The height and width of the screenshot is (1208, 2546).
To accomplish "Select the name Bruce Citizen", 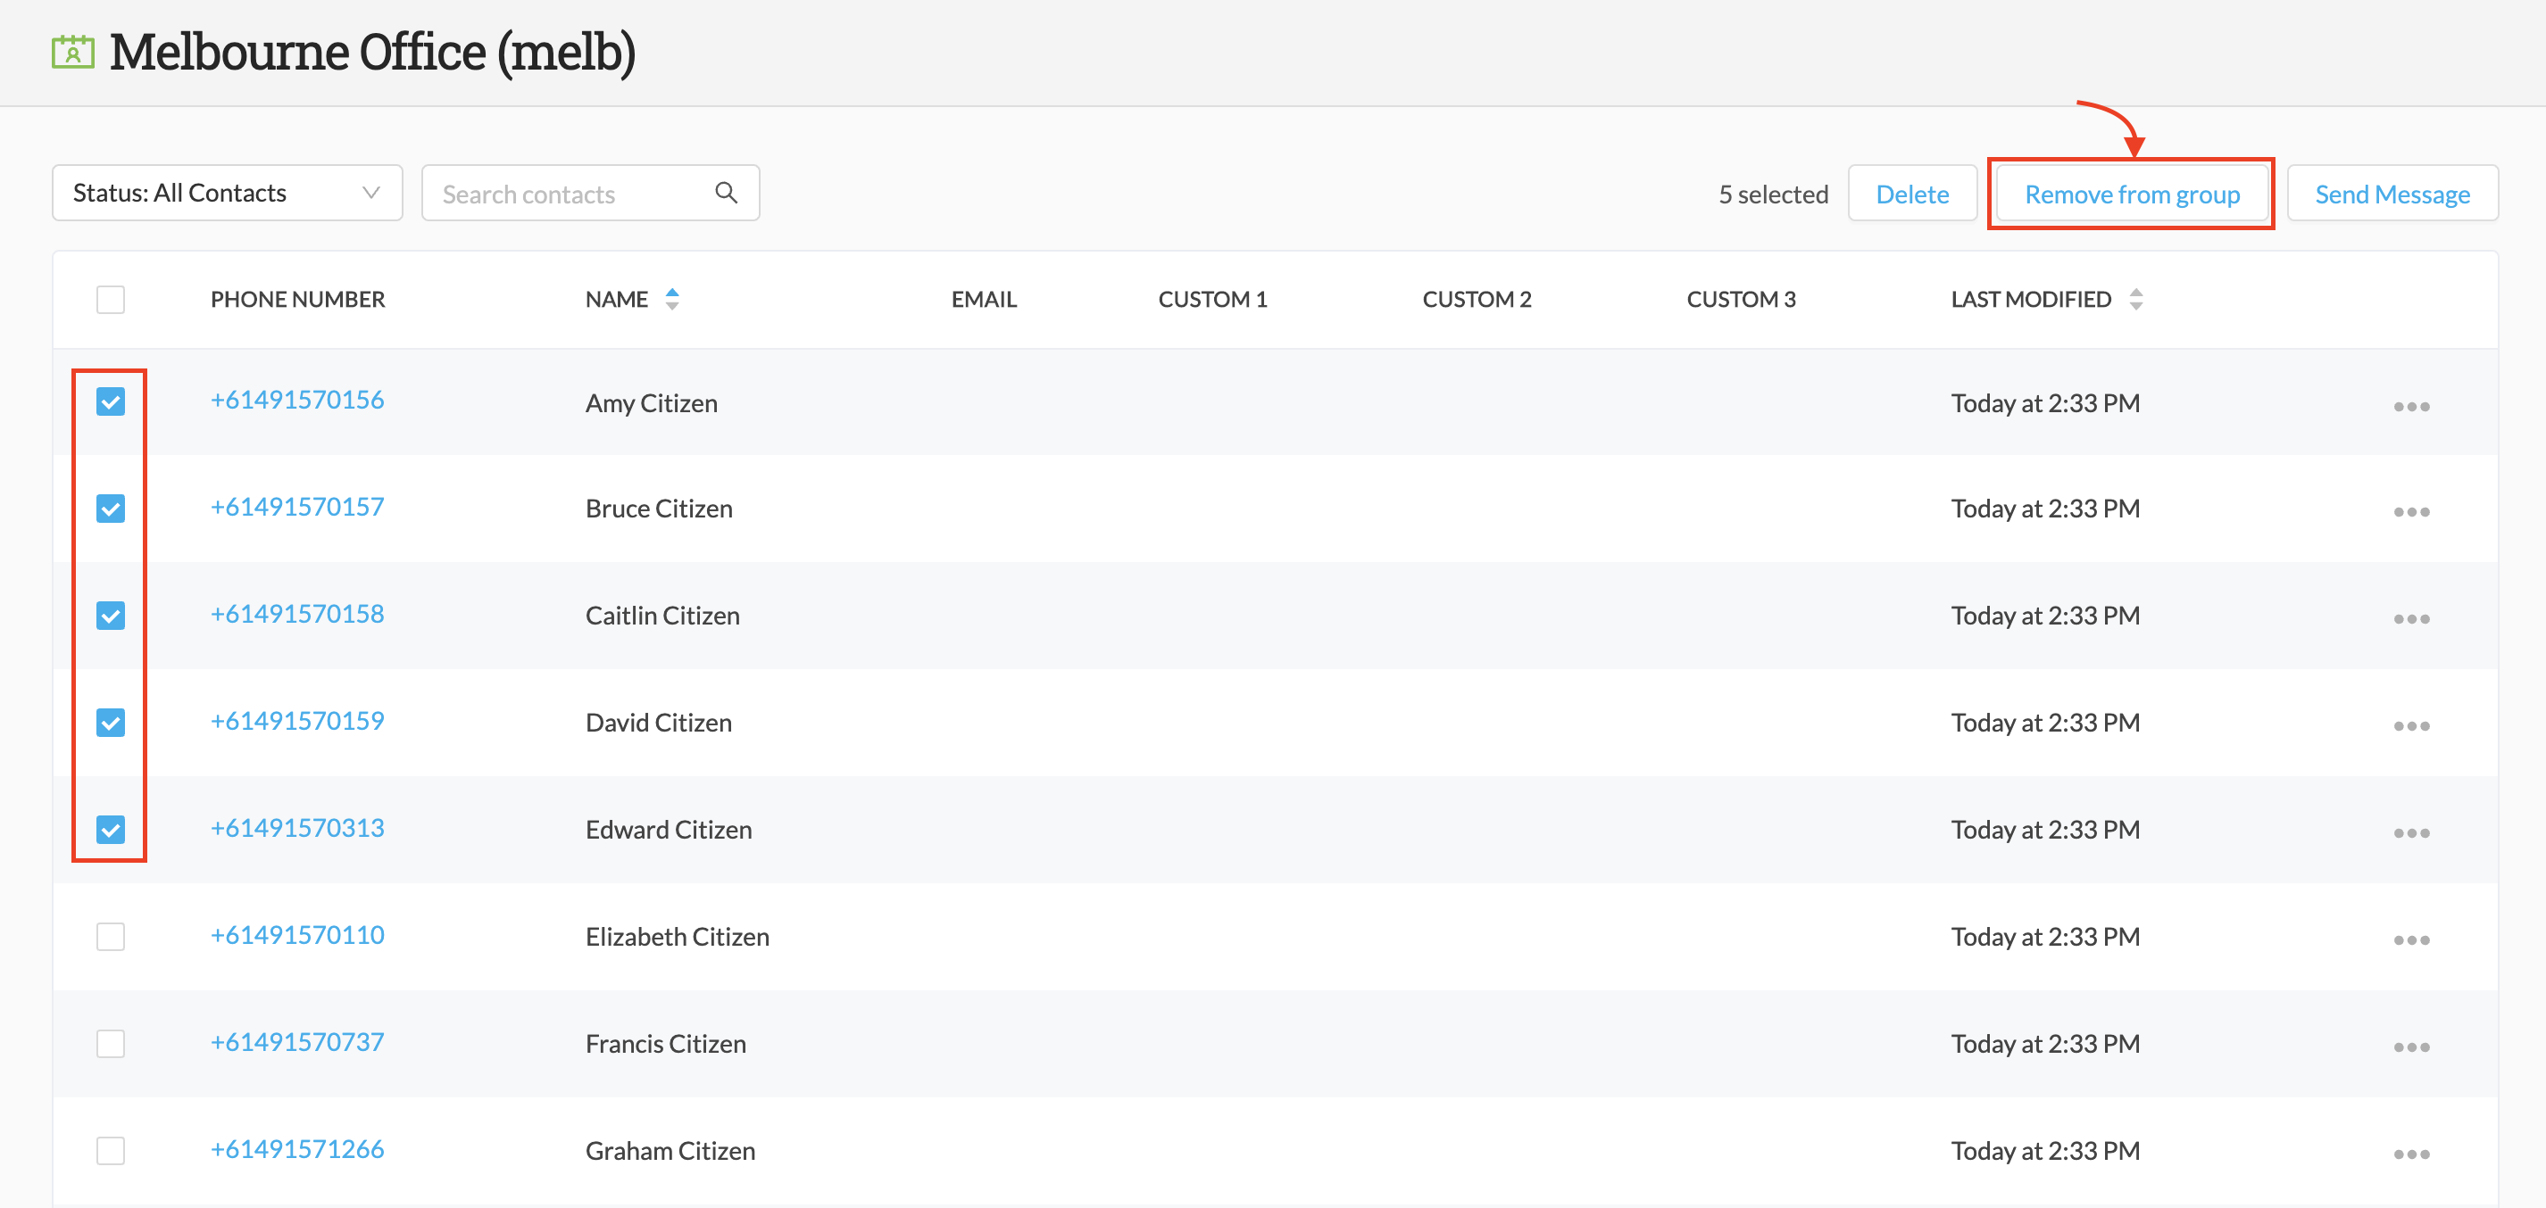I will pos(659,509).
